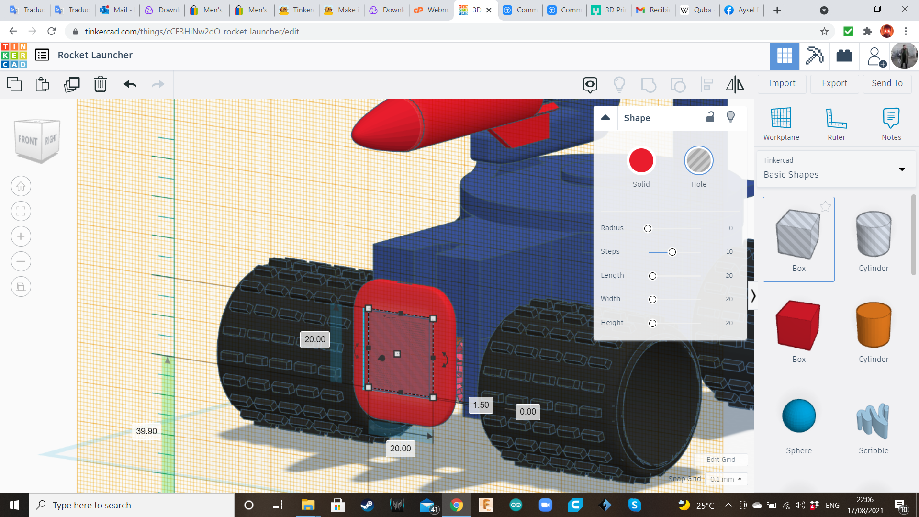Click Home view icon
The height and width of the screenshot is (517, 919).
[x=21, y=186]
